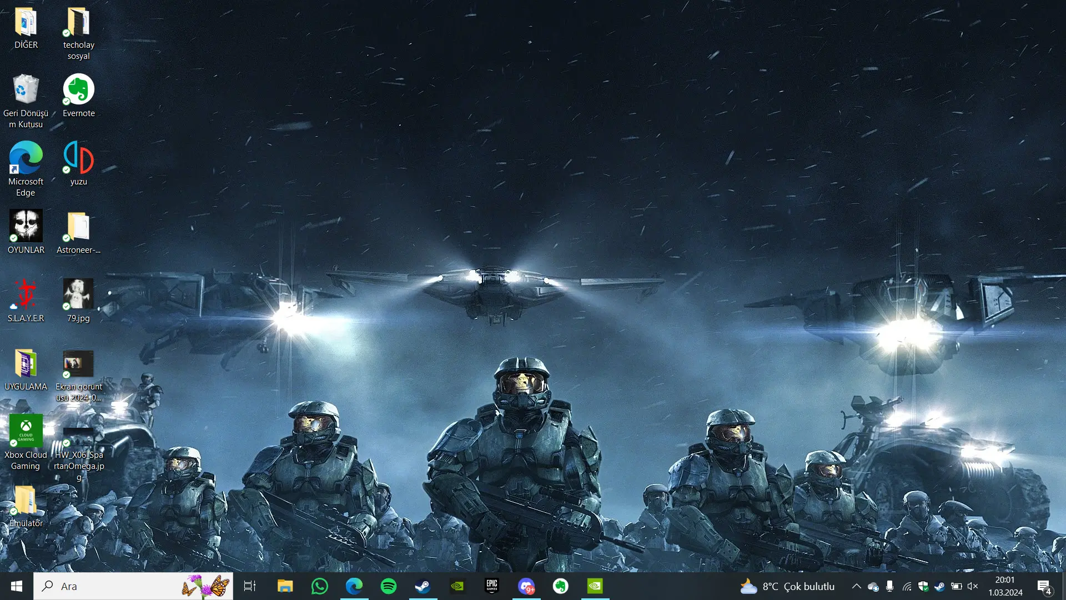Viewport: 1066px width, 600px height.
Task: Select the Ekran görüntüsü 2024 screenshot file
Action: tap(78, 376)
